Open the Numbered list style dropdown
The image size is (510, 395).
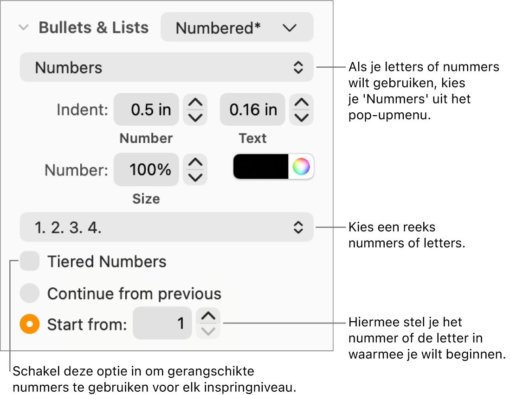[x=237, y=28]
